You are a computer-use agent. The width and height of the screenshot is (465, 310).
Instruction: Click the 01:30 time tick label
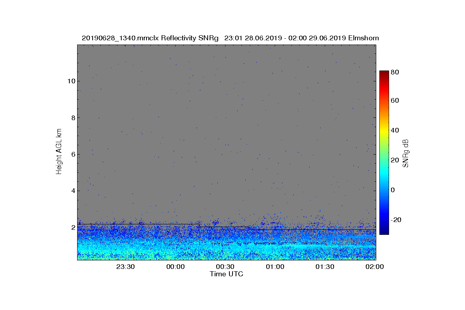click(325, 267)
